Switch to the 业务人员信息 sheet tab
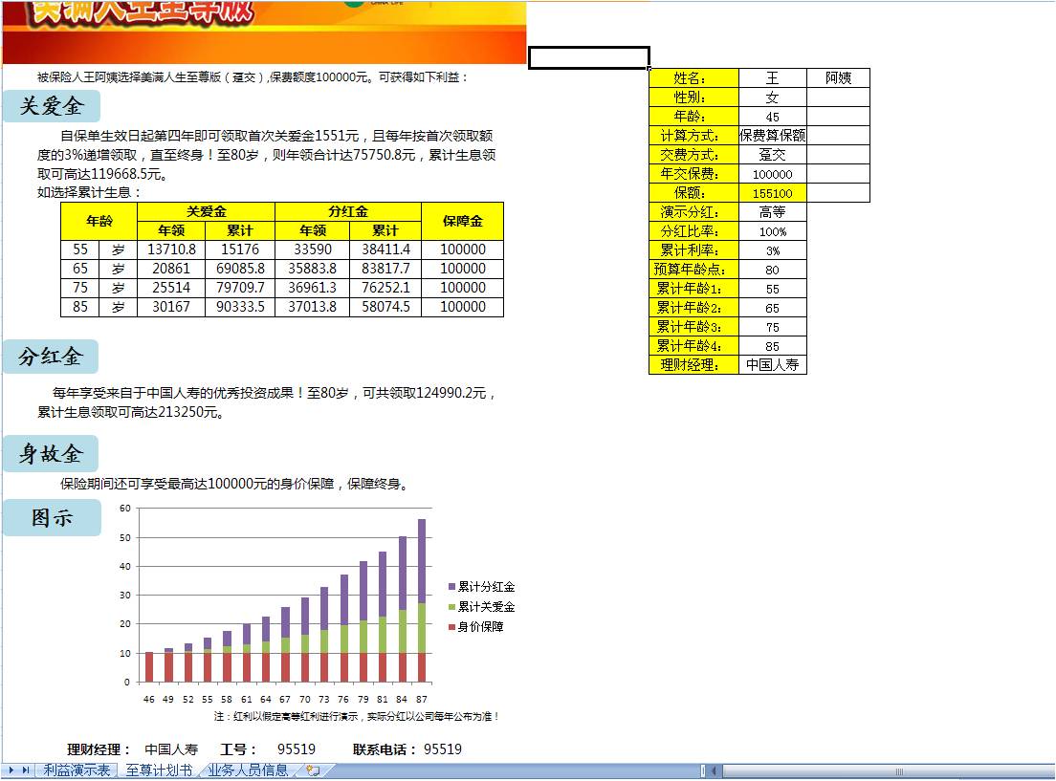This screenshot has width=1056, height=781. (248, 770)
